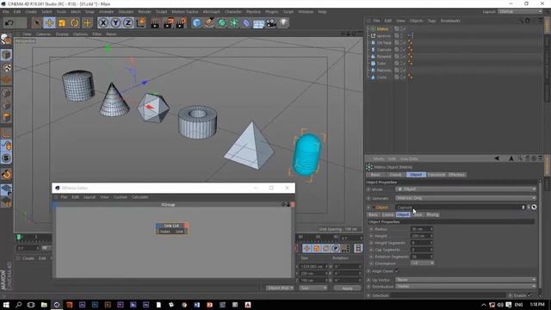Select the Matrix object in Object Manager

382,28
